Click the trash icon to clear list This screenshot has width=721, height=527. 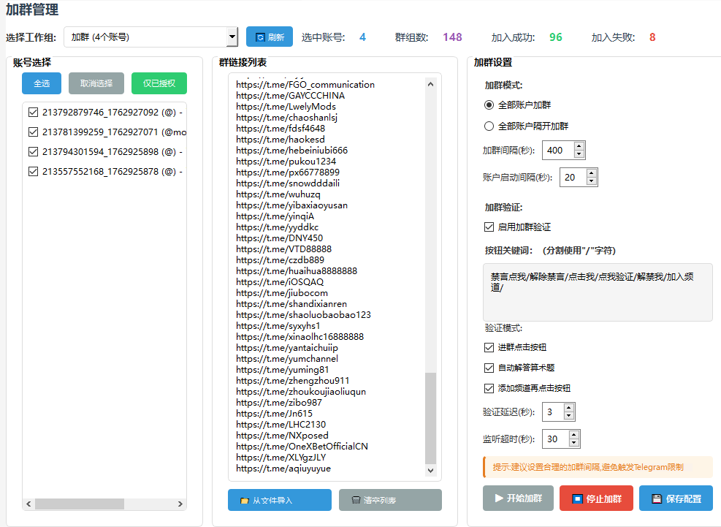(356, 501)
